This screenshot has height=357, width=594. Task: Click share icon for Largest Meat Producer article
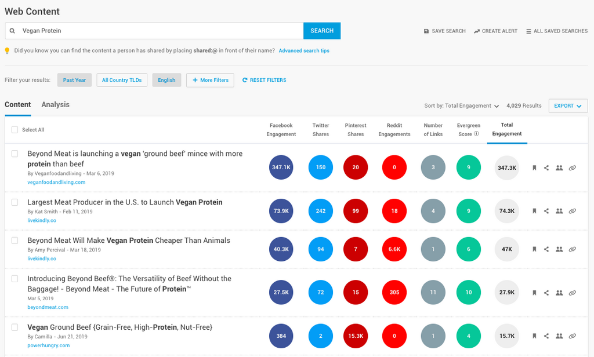pos(546,212)
